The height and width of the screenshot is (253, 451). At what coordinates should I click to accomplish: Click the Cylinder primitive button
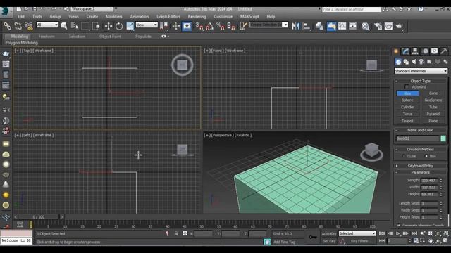click(407, 107)
